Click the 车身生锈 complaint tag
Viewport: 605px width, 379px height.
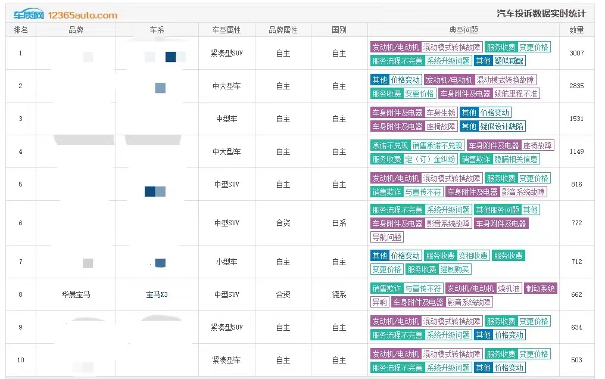(441, 113)
